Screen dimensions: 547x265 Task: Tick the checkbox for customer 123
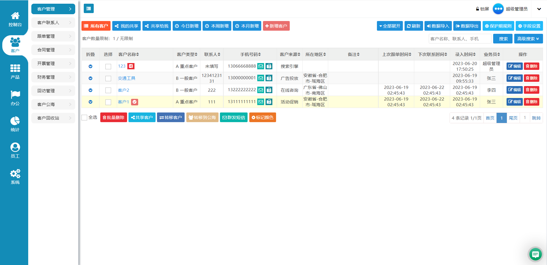pos(108,66)
